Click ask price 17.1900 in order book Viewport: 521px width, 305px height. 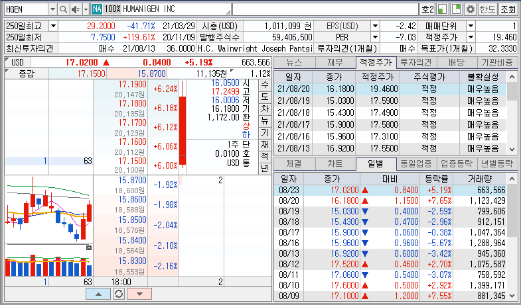pyautogui.click(x=133, y=84)
